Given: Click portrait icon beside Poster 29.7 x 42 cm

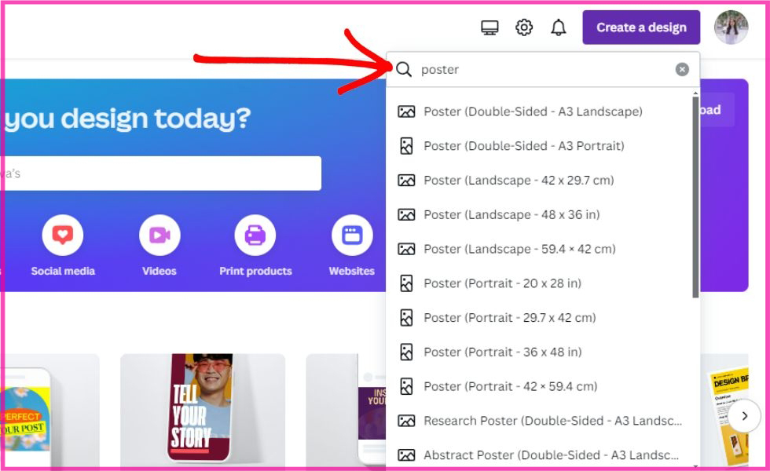Looking at the screenshot, I should pos(406,317).
